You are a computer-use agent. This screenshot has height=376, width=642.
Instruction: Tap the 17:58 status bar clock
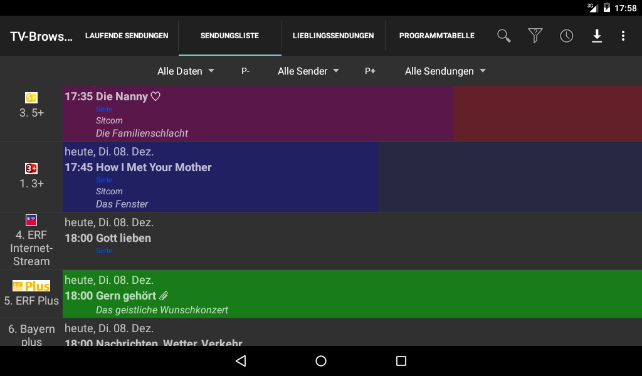coord(625,8)
